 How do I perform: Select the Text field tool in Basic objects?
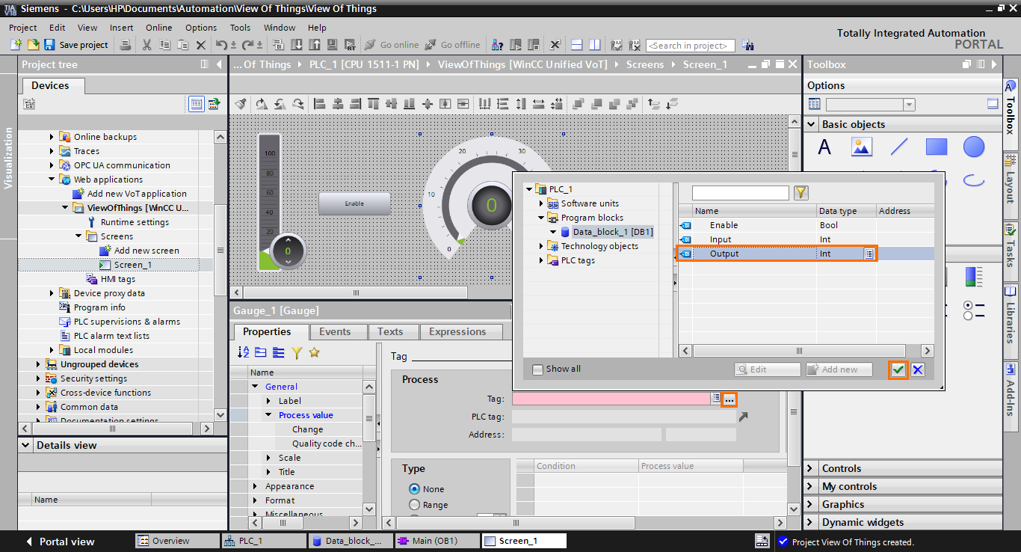(824, 147)
